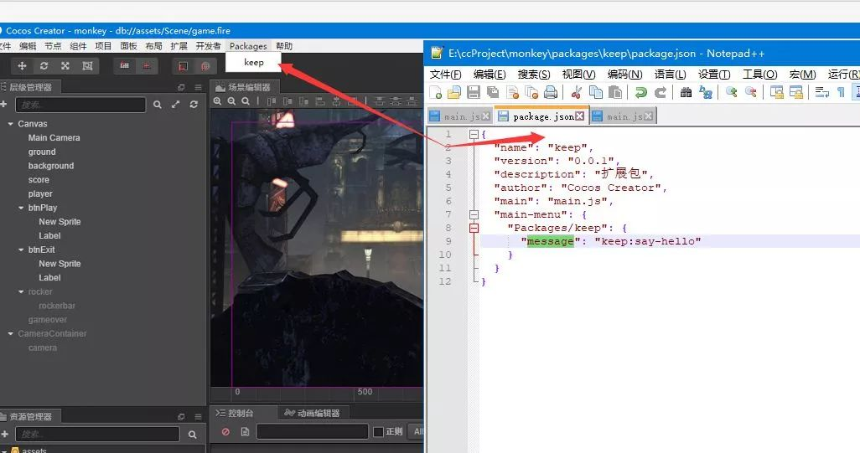
Task: Click the Zoom In icon in Notepad++
Action: pyautogui.click(x=731, y=92)
